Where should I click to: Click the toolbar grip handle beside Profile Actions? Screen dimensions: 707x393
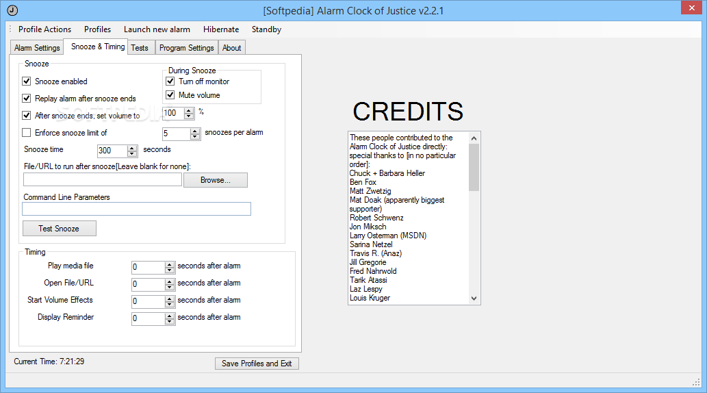10,29
